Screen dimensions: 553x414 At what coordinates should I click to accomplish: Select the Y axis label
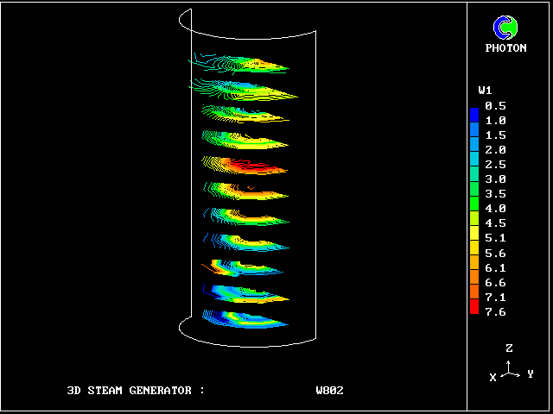(x=530, y=374)
